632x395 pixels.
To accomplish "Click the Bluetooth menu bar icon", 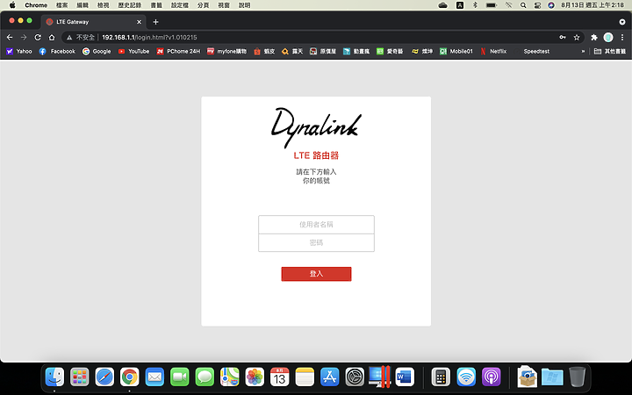I will 475,5.
